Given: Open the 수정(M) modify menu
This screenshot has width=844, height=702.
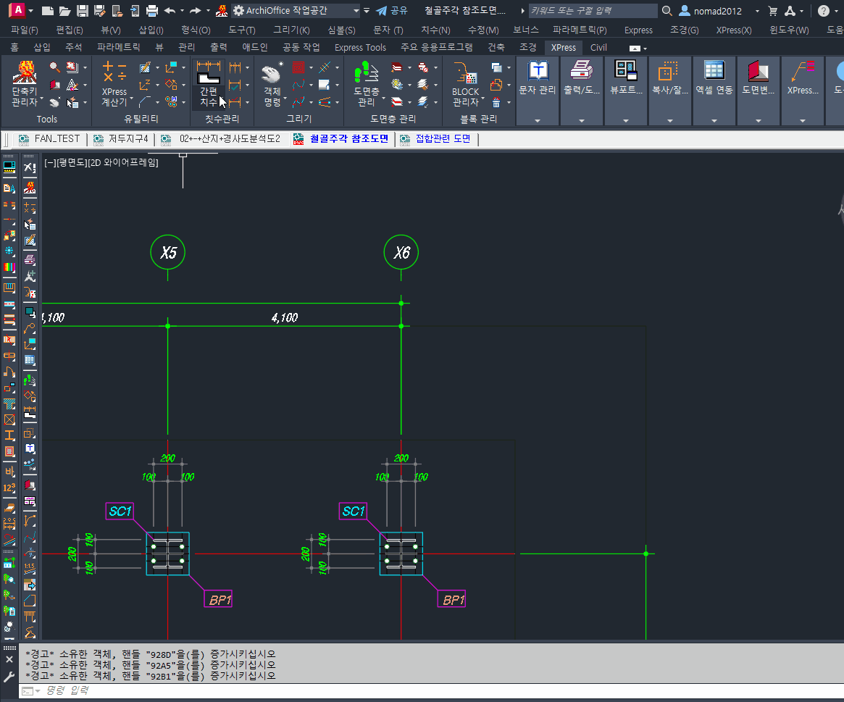Looking at the screenshot, I should (x=483, y=30).
